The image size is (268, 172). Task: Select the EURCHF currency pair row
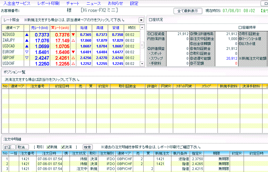(71, 52)
